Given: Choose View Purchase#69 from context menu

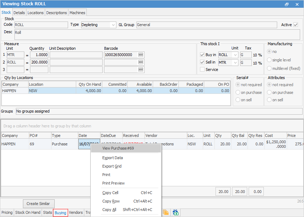Looking at the screenshot, I should [118, 148].
